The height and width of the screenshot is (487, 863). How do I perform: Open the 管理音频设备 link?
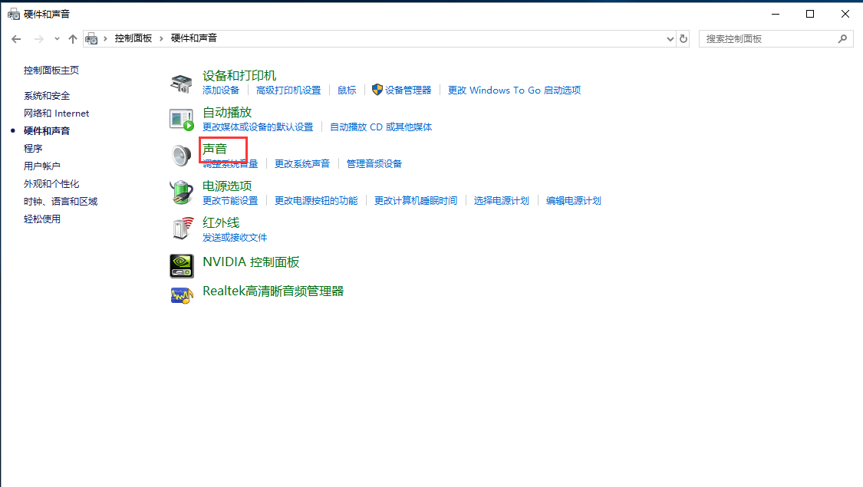coord(374,163)
